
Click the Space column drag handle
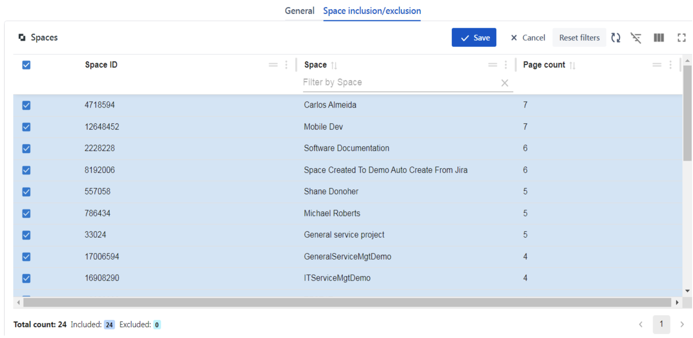(492, 65)
